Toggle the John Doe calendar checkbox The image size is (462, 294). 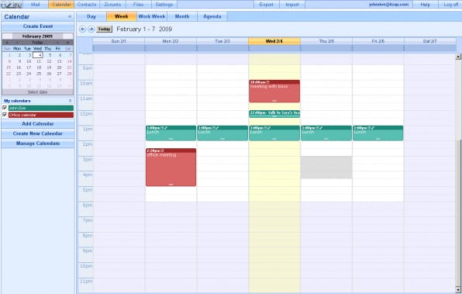(5, 108)
